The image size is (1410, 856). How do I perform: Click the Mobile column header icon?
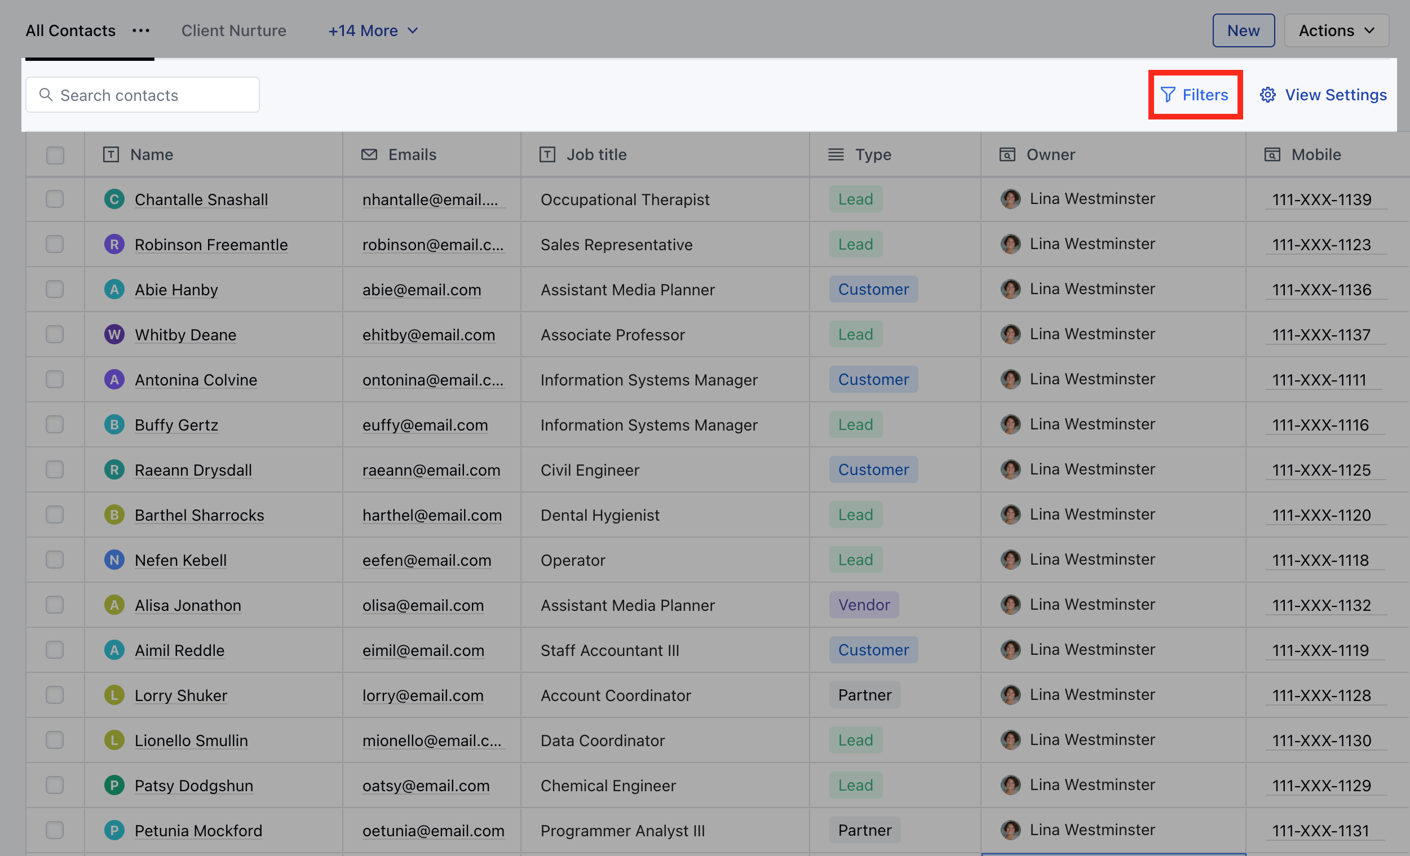pos(1271,154)
